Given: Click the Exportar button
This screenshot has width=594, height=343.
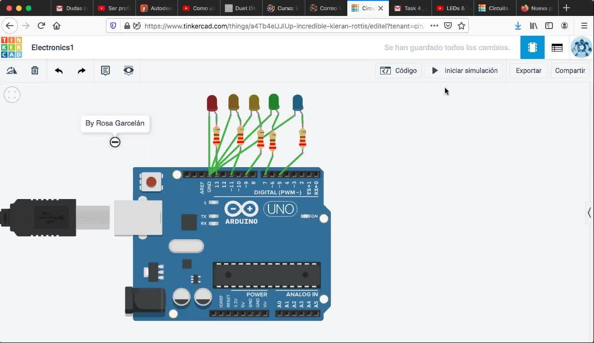Looking at the screenshot, I should click(x=529, y=71).
